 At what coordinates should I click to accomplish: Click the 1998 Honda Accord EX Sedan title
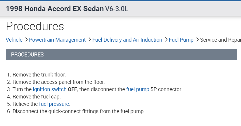pyautogui.click(x=54, y=8)
